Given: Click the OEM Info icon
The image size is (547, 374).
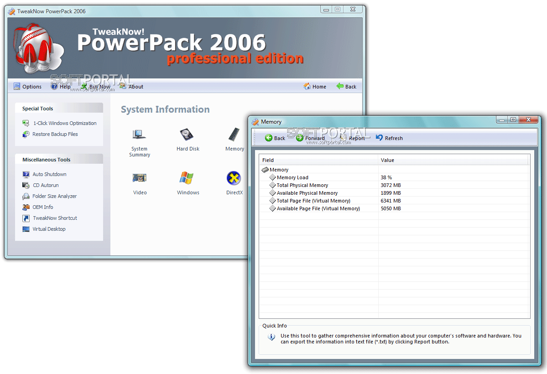Looking at the screenshot, I should (x=26, y=207).
